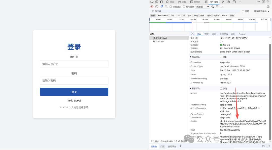Open the Application window icon tab
The height and width of the screenshot is (150, 272).
(234, 2)
